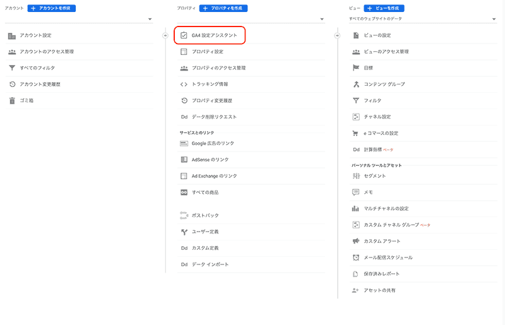This screenshot has width=505, height=325.
Task: Click the コンテンツ グループ person icon
Action: (356, 85)
